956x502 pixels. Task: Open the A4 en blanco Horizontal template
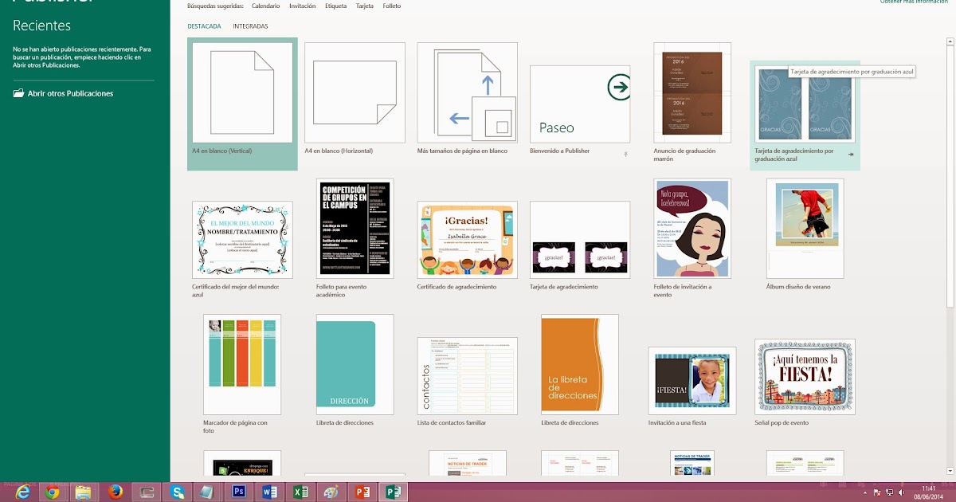point(354,92)
